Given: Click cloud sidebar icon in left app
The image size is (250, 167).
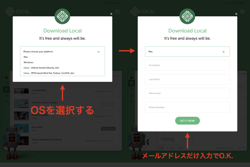Looking at the screenshot, I should point(7,89).
